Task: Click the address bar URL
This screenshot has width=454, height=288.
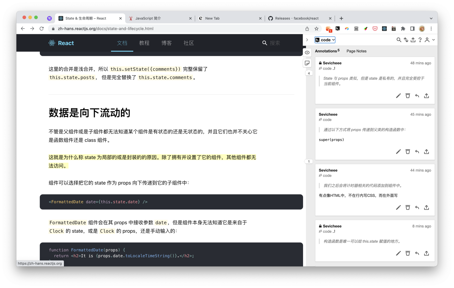Action: tap(106, 29)
